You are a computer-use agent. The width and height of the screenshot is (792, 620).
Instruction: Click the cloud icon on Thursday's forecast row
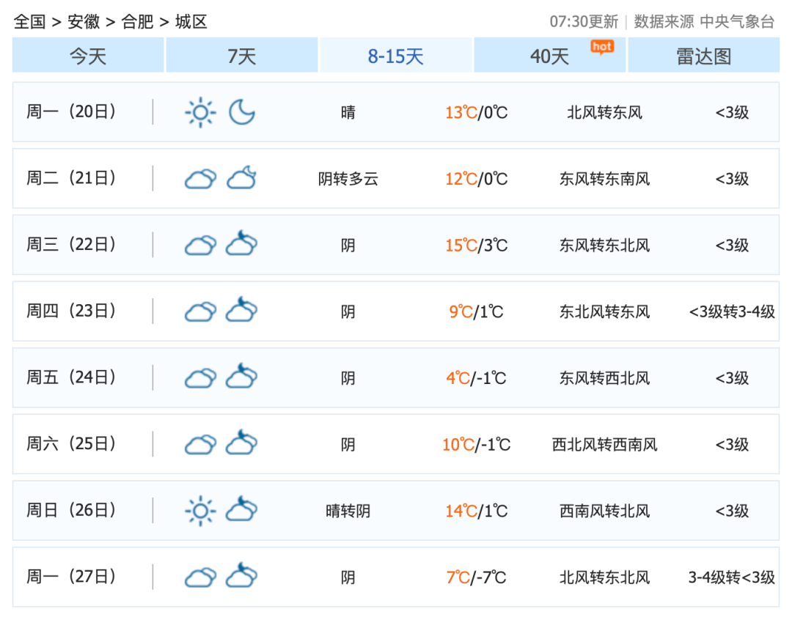click(x=199, y=311)
